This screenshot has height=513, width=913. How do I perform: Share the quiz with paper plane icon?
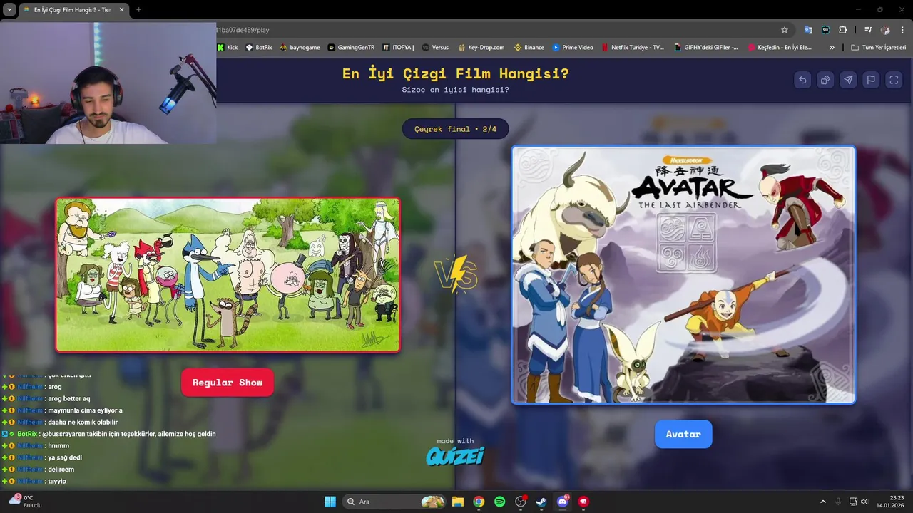(848, 80)
